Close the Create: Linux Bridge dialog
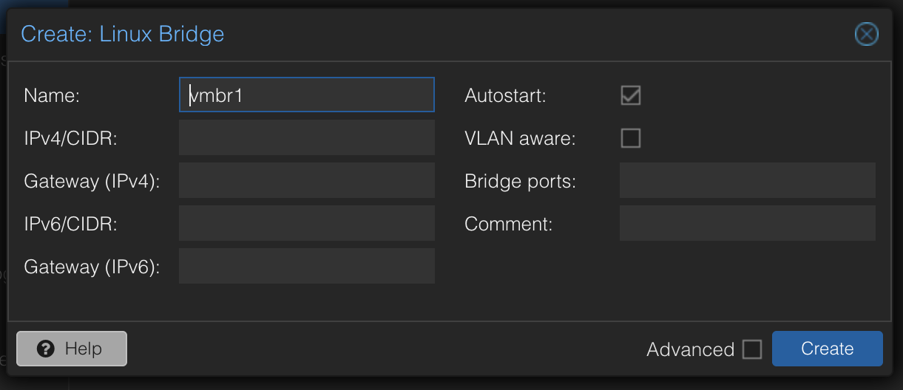 tap(866, 34)
